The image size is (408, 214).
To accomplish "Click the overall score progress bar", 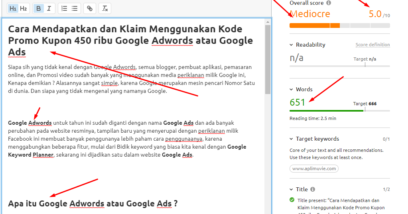I will pyautogui.click(x=339, y=26).
